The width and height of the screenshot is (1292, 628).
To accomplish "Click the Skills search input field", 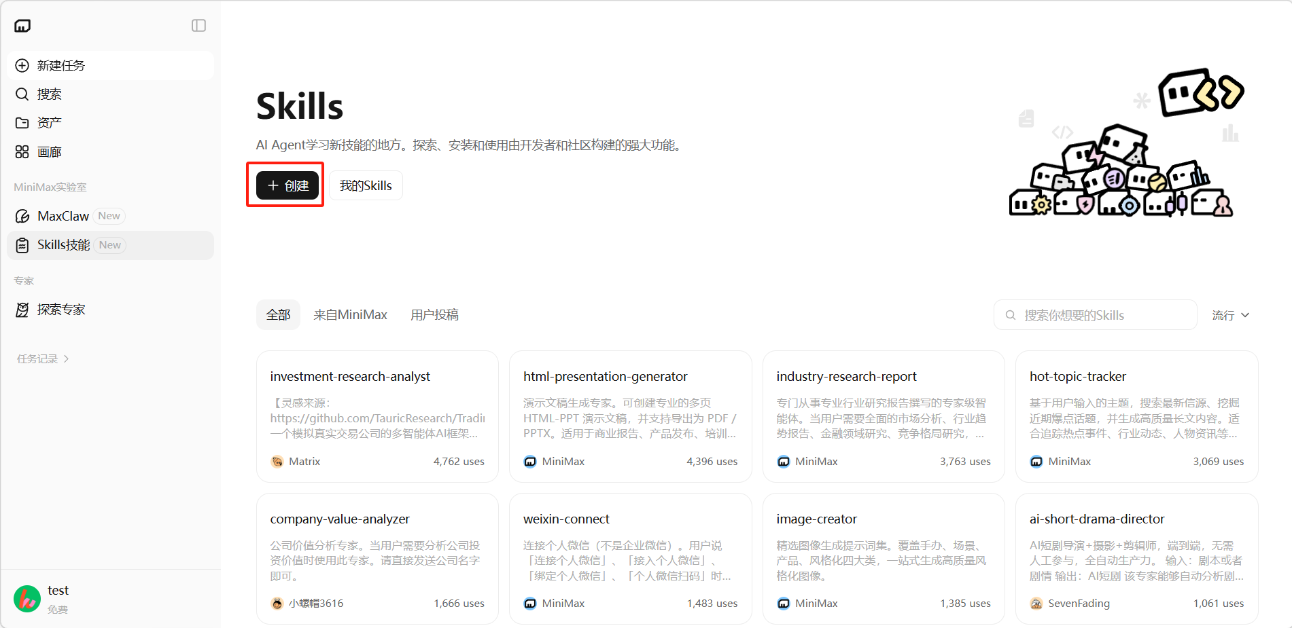I will tap(1101, 315).
